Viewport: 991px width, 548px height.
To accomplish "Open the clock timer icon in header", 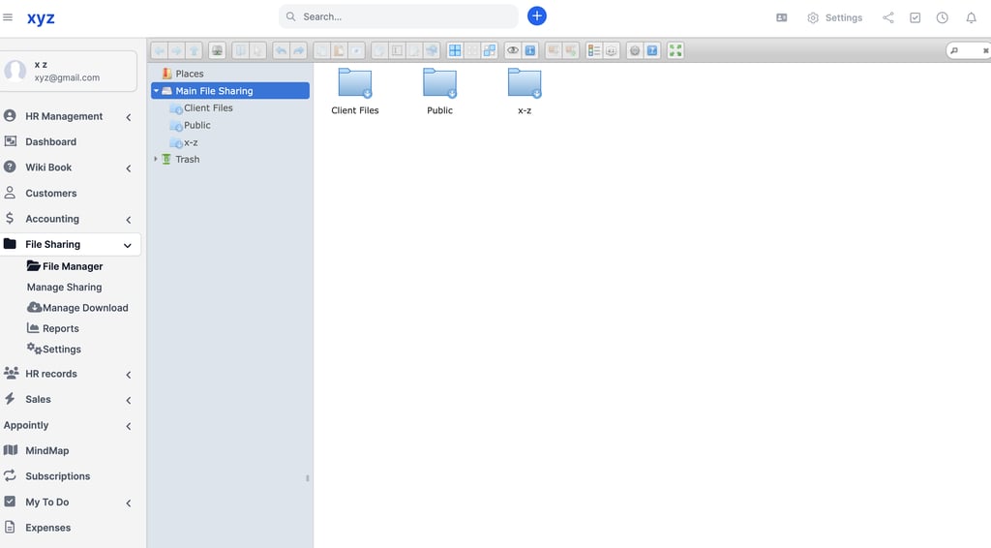I will pos(943,17).
